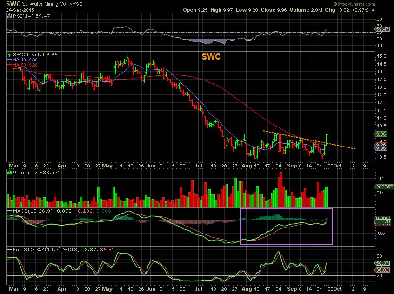Click Sep on the bottom date axis
Image resolution: width=394 pixels, height=294 pixels.
(292, 289)
